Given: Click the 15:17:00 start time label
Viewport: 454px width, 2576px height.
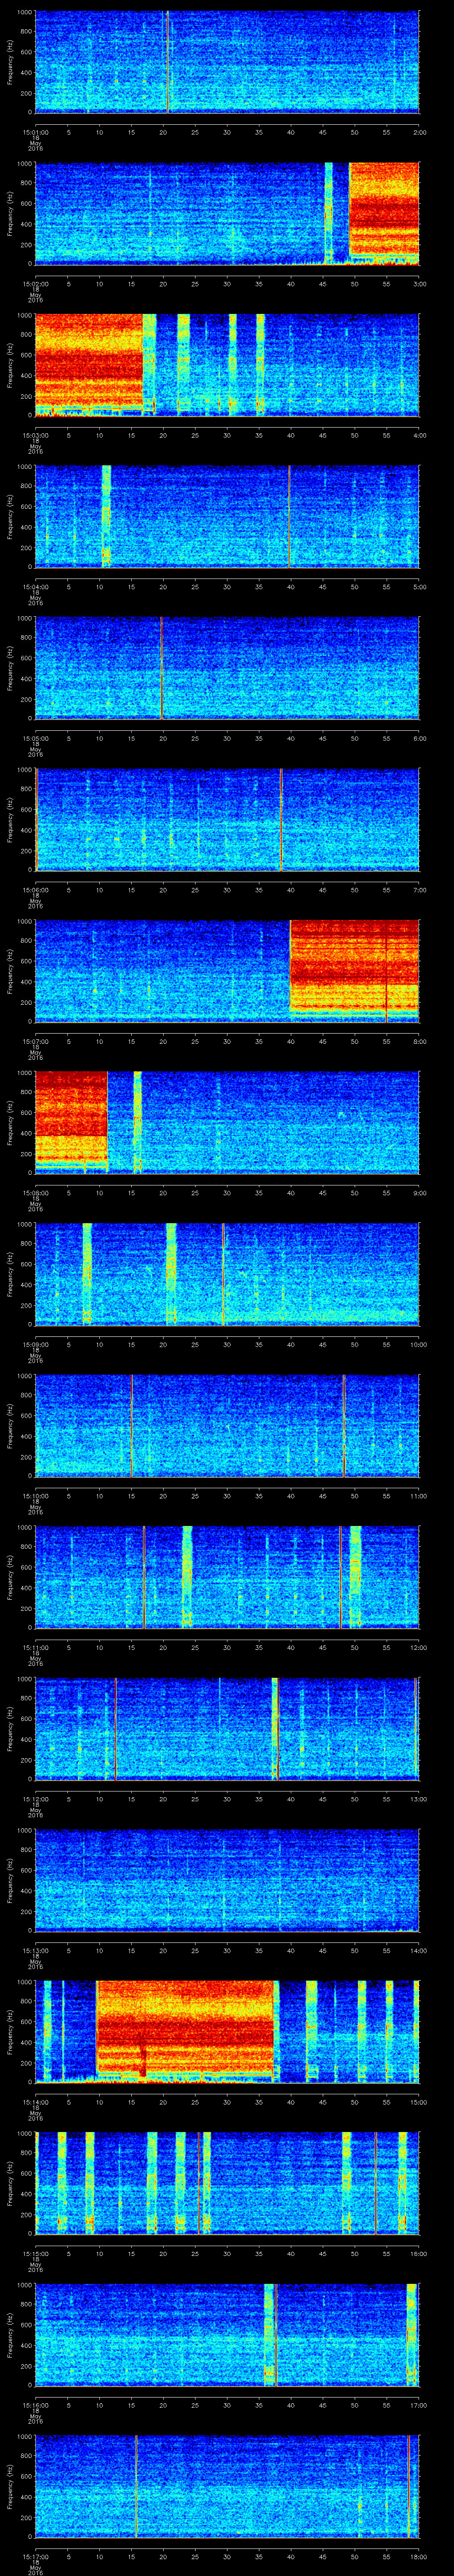Looking at the screenshot, I should point(35,2556).
